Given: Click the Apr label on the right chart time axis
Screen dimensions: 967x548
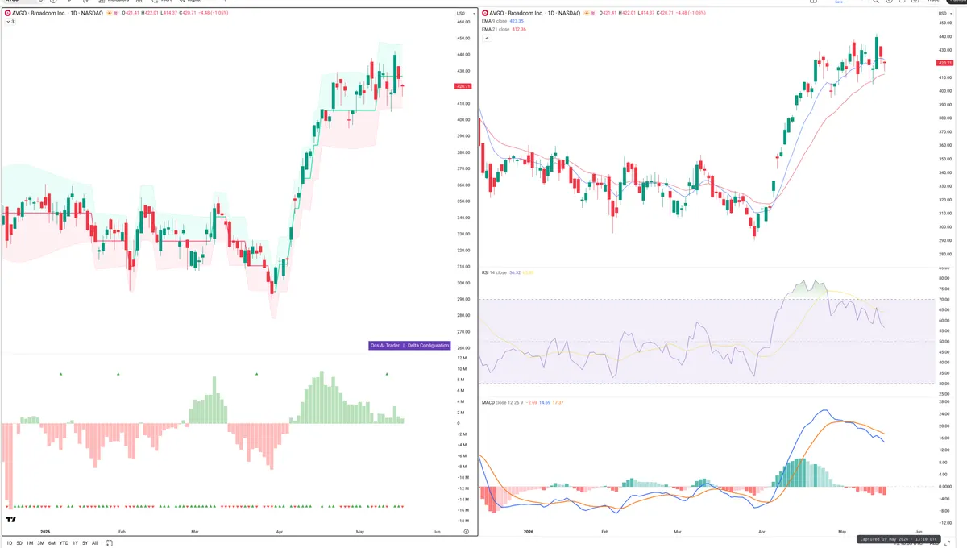Looking at the screenshot, I should coord(763,532).
